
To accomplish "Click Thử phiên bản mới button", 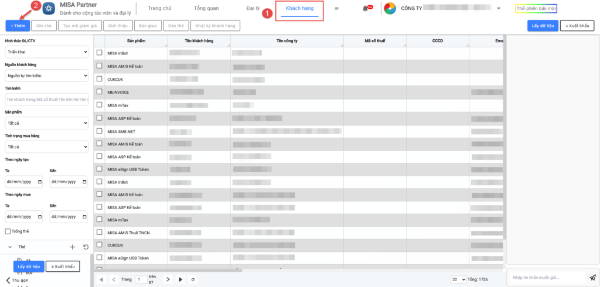I will pos(536,8).
